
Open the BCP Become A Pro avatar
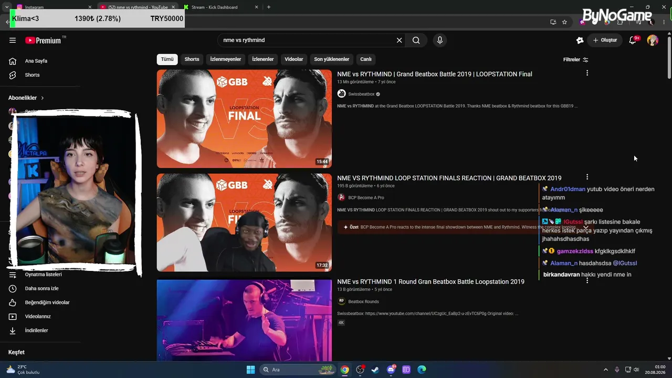coord(341,197)
